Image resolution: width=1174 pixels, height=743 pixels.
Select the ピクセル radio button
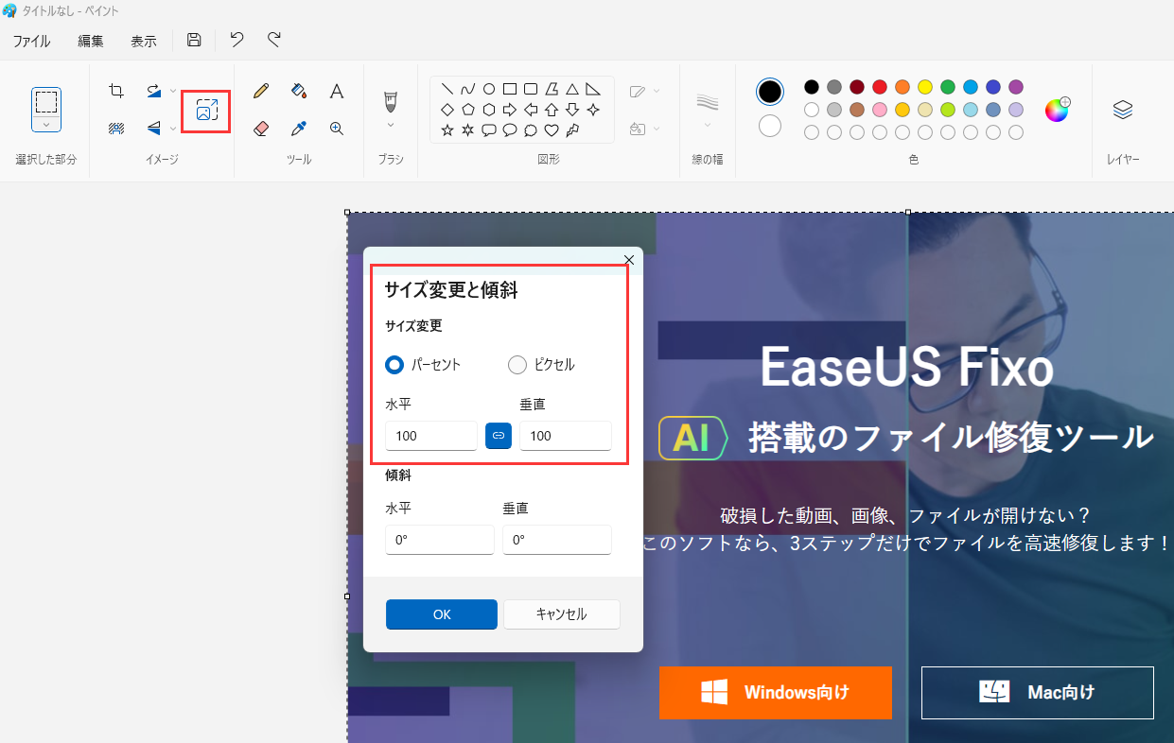point(517,365)
